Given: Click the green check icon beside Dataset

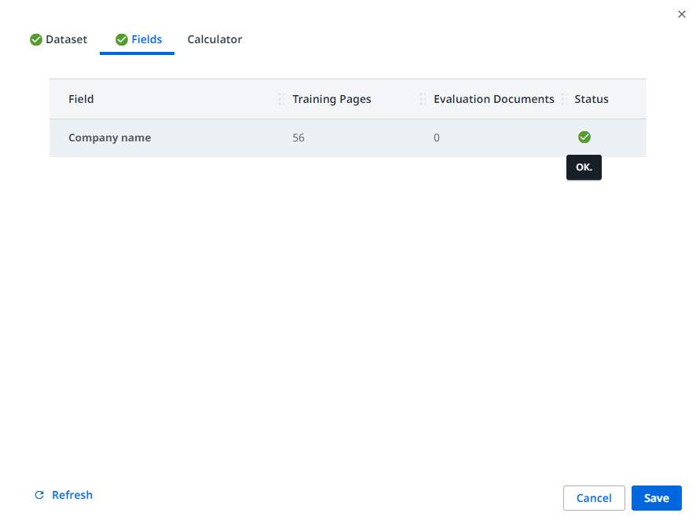Looking at the screenshot, I should [x=36, y=40].
